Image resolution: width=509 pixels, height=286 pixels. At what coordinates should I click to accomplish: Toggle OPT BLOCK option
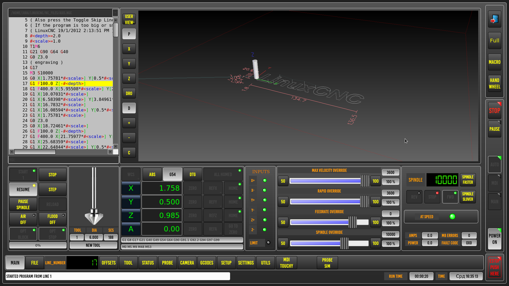pos(23,234)
